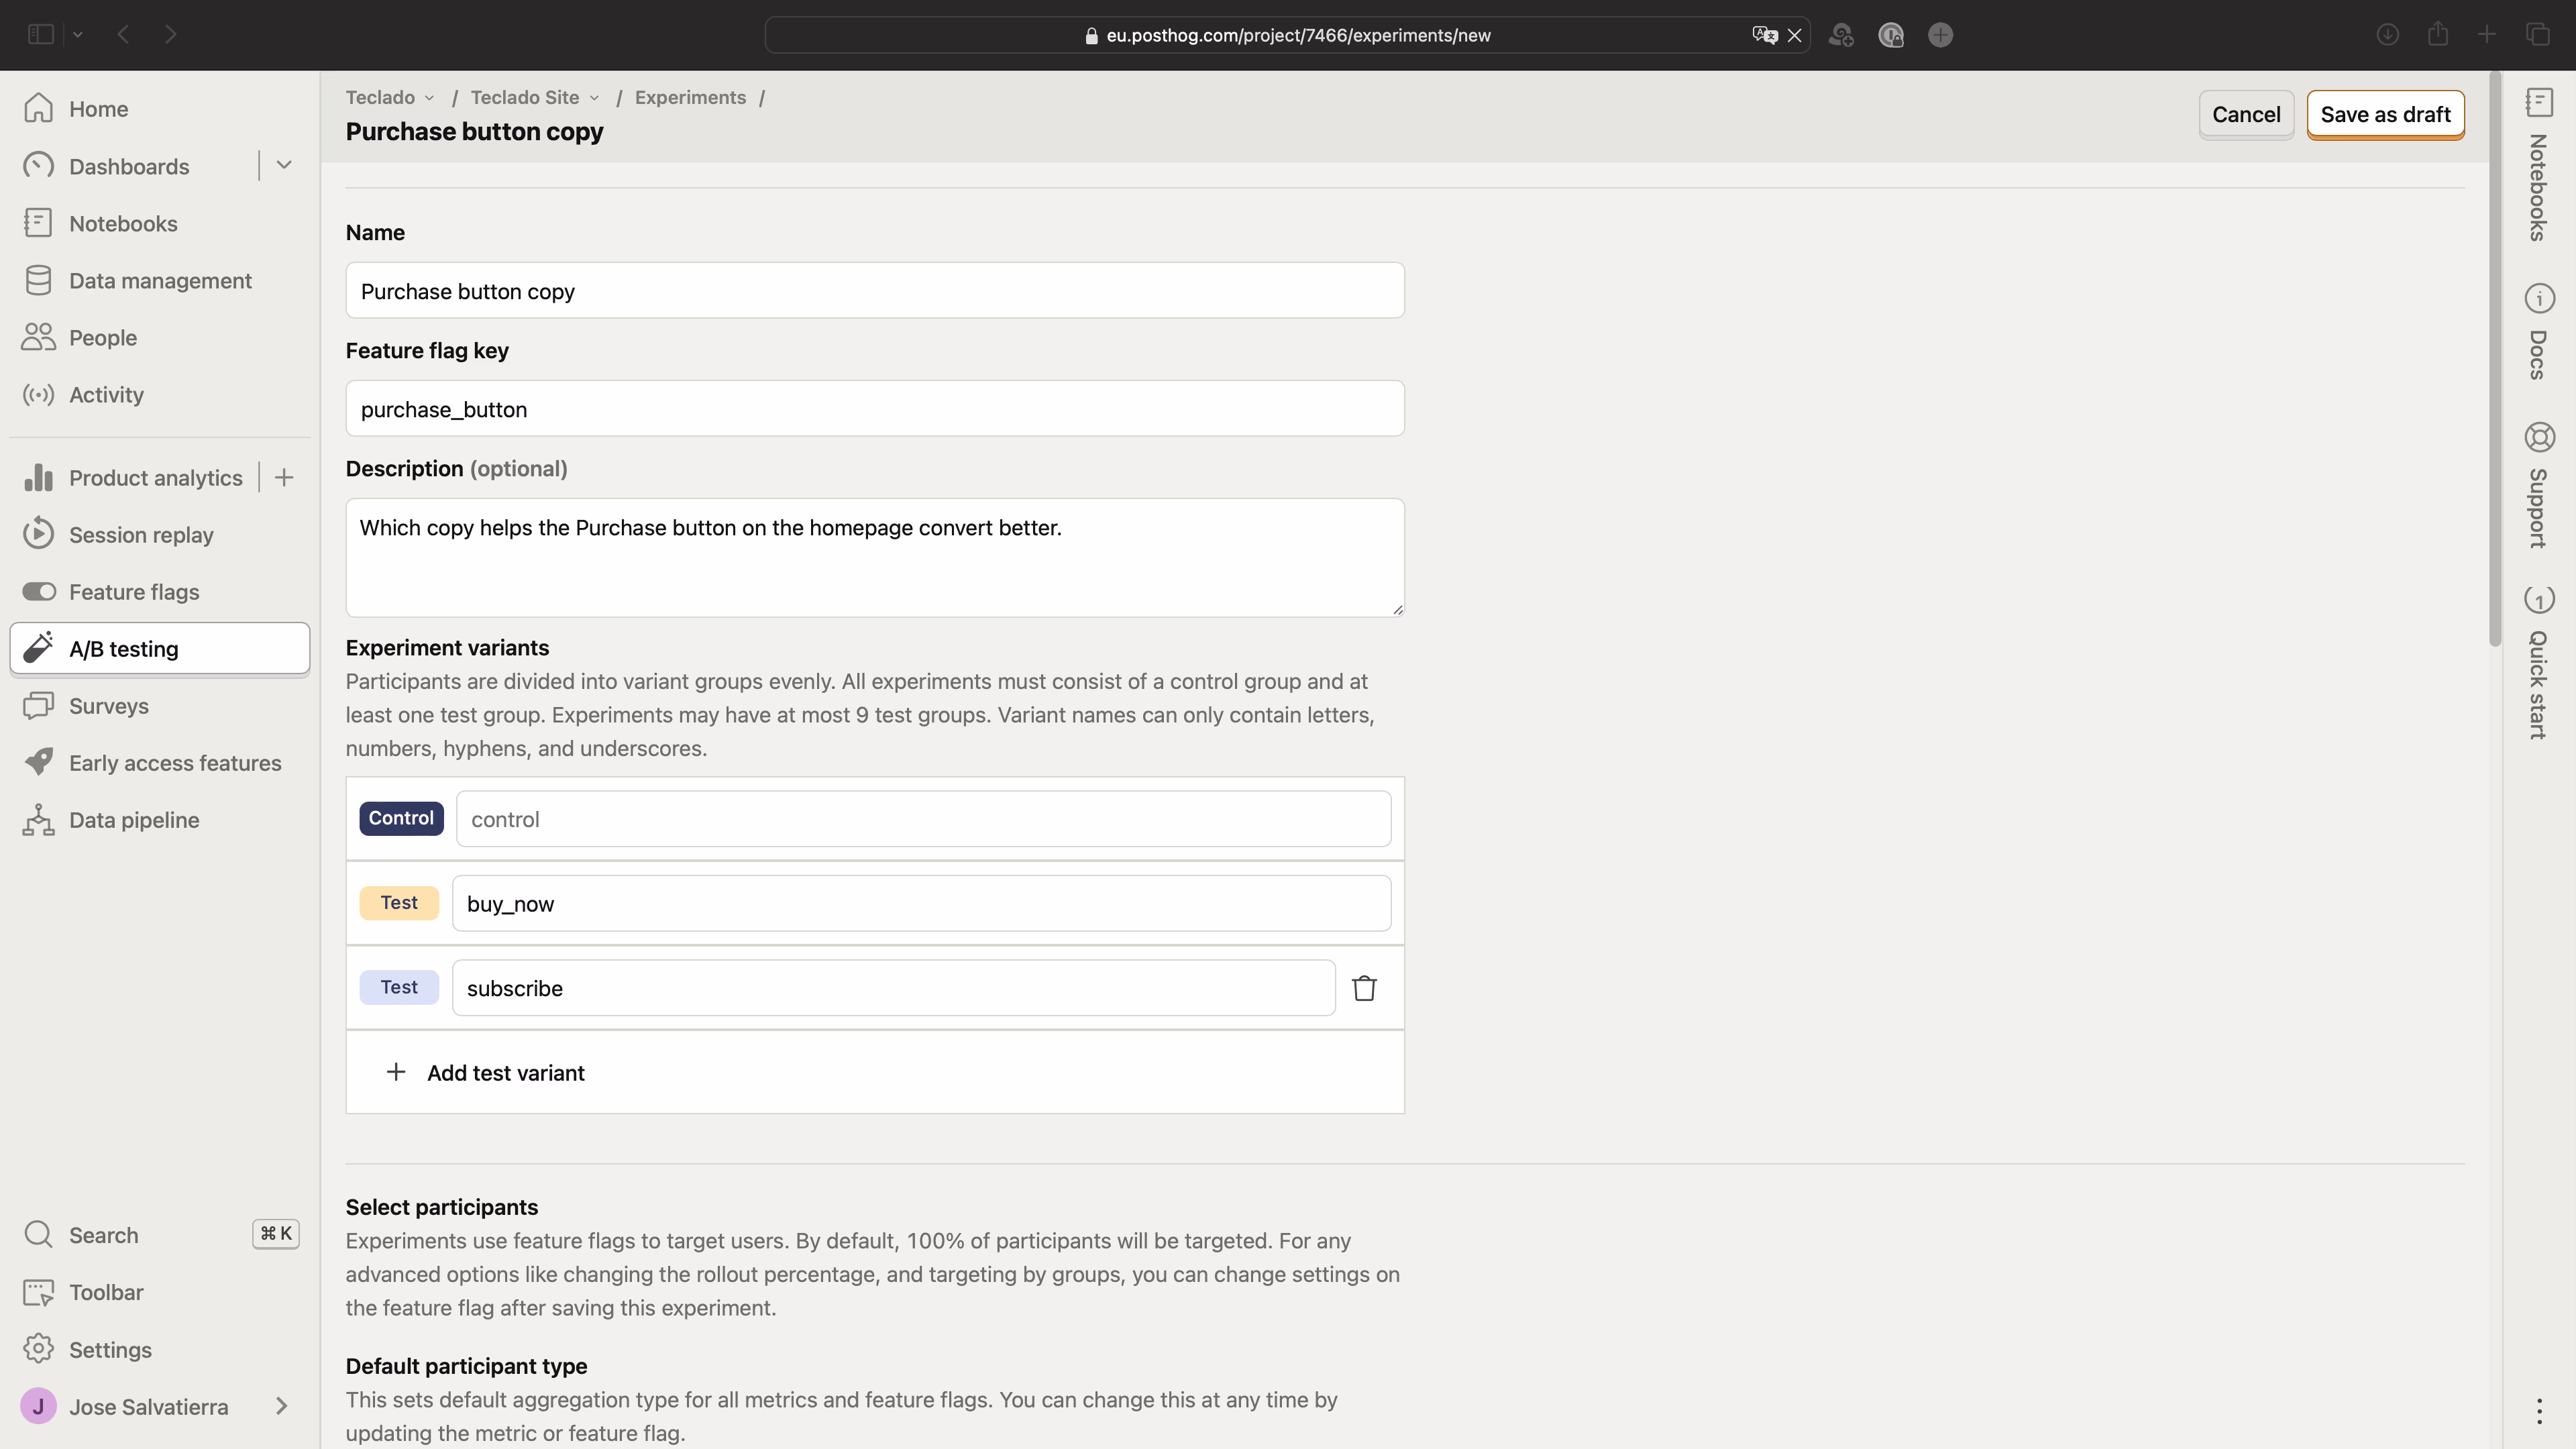The height and width of the screenshot is (1449, 2576).
Task: Open the Data management sidebar item
Action: tap(160, 280)
